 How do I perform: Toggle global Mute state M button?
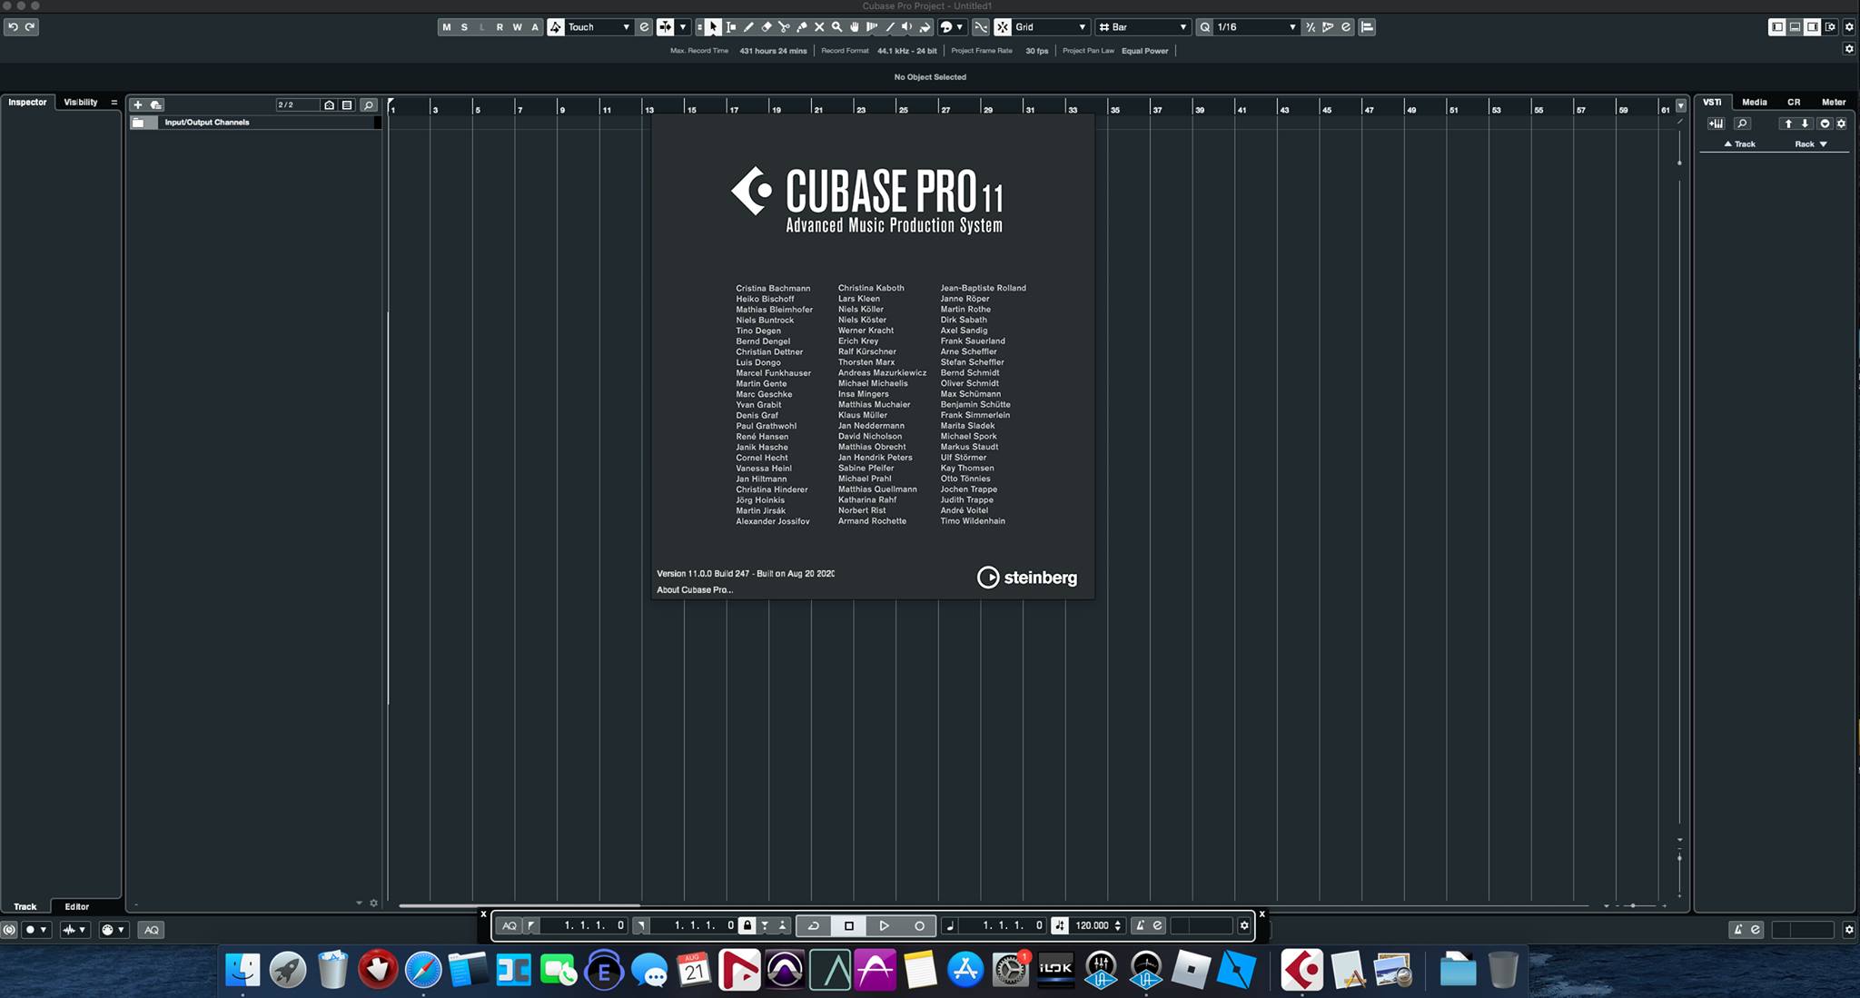click(x=446, y=27)
